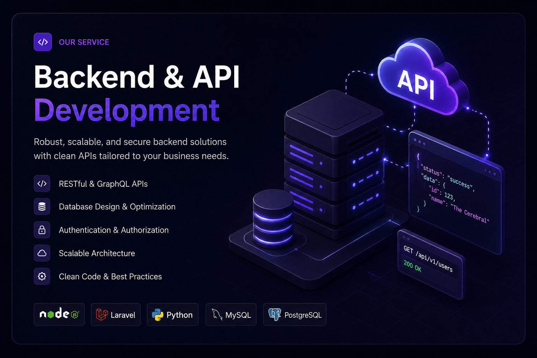
Task: Click the Node.js logo badge
Action: 59,315
